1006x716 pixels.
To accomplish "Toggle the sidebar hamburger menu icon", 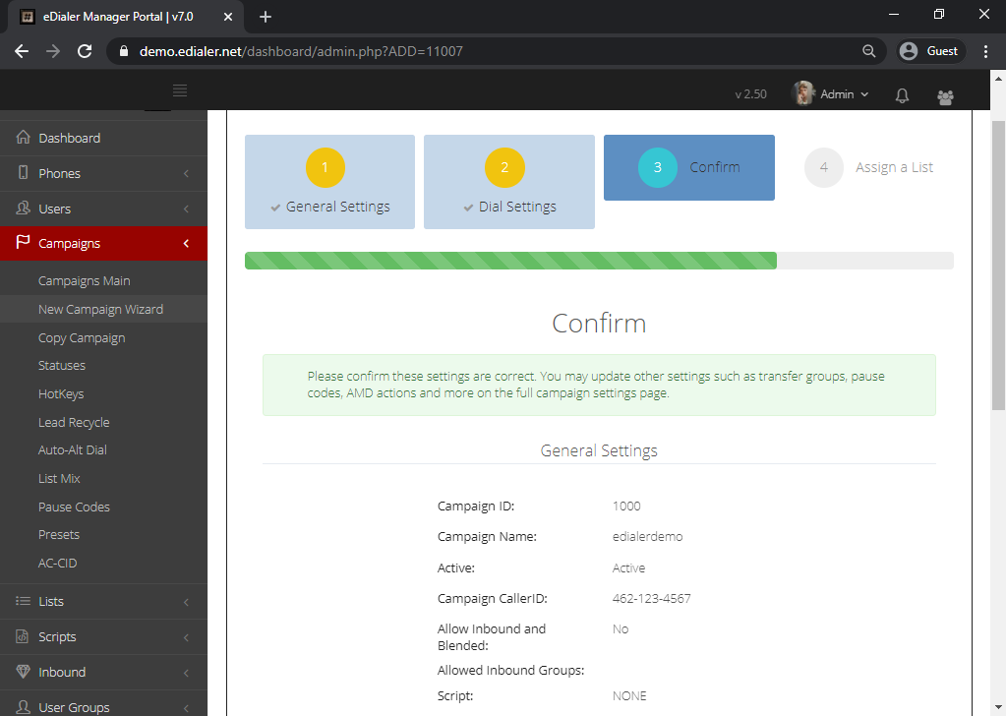I will (180, 90).
